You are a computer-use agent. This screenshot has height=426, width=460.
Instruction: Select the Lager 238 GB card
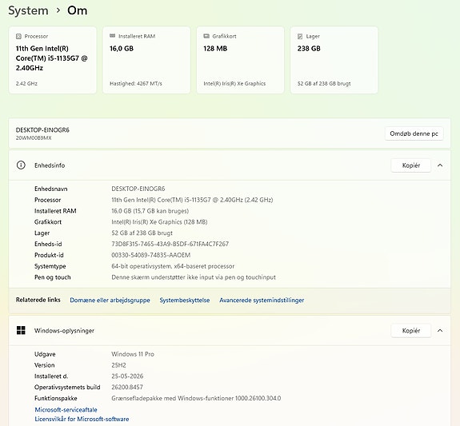[334, 60]
